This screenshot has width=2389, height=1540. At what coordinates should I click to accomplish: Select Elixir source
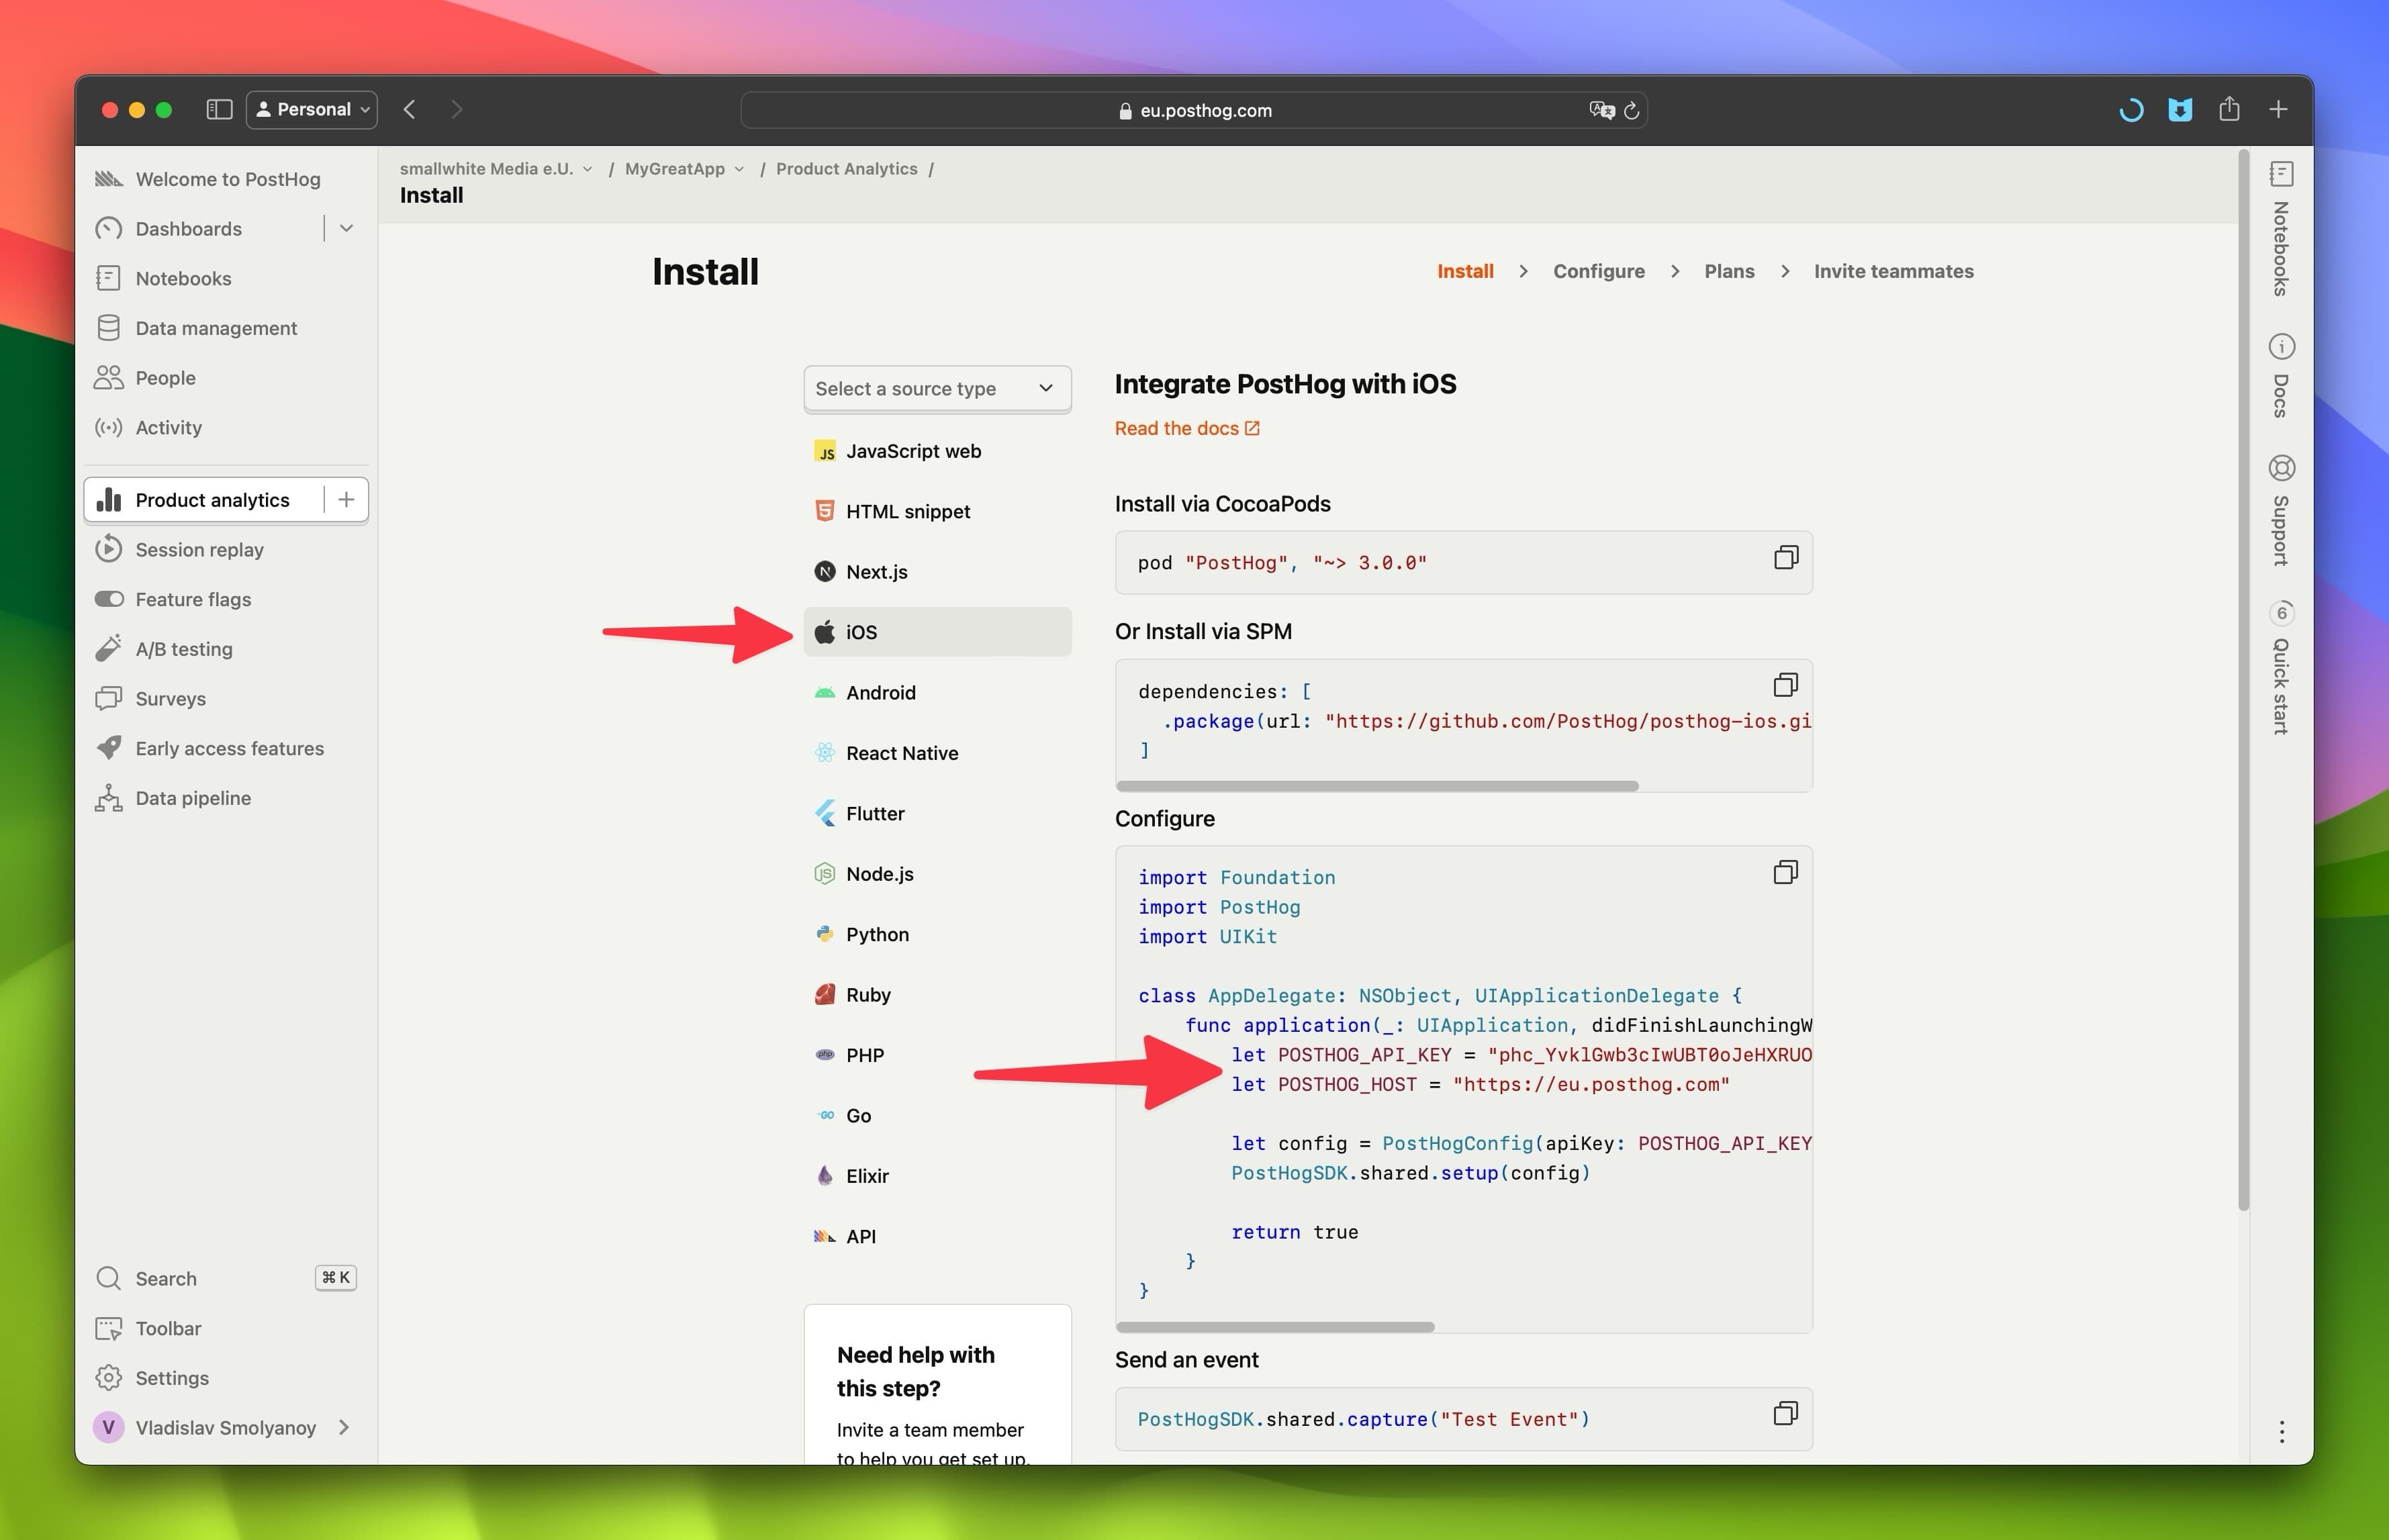click(937, 1176)
